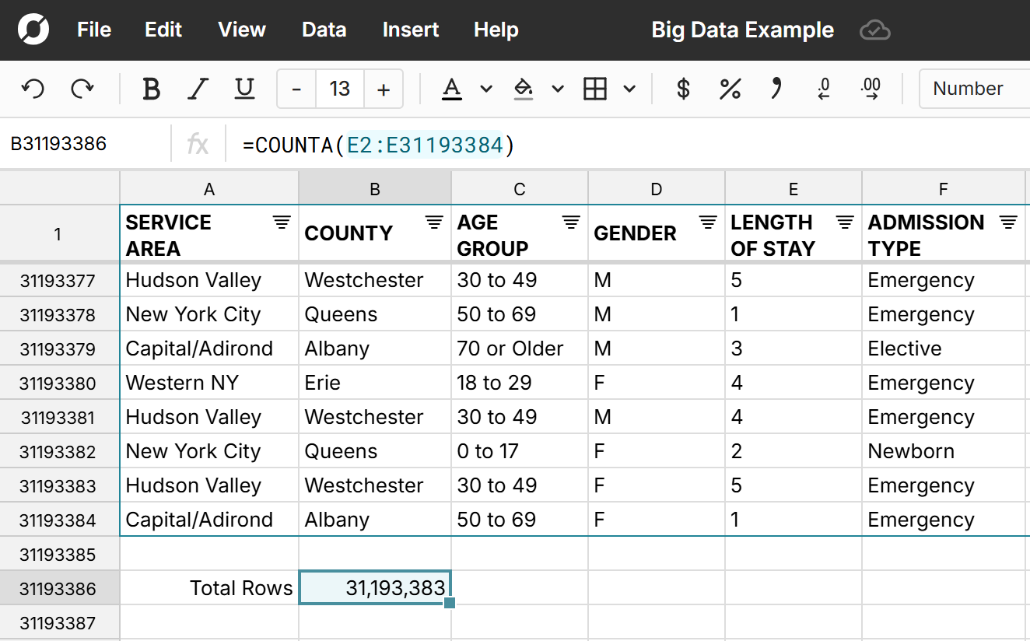
Task: Toggle bold formatting on the selection
Action: pos(151,89)
